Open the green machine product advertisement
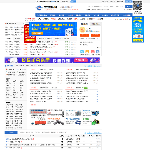The height and width of the screenshot is (150, 150). coord(91,121)
